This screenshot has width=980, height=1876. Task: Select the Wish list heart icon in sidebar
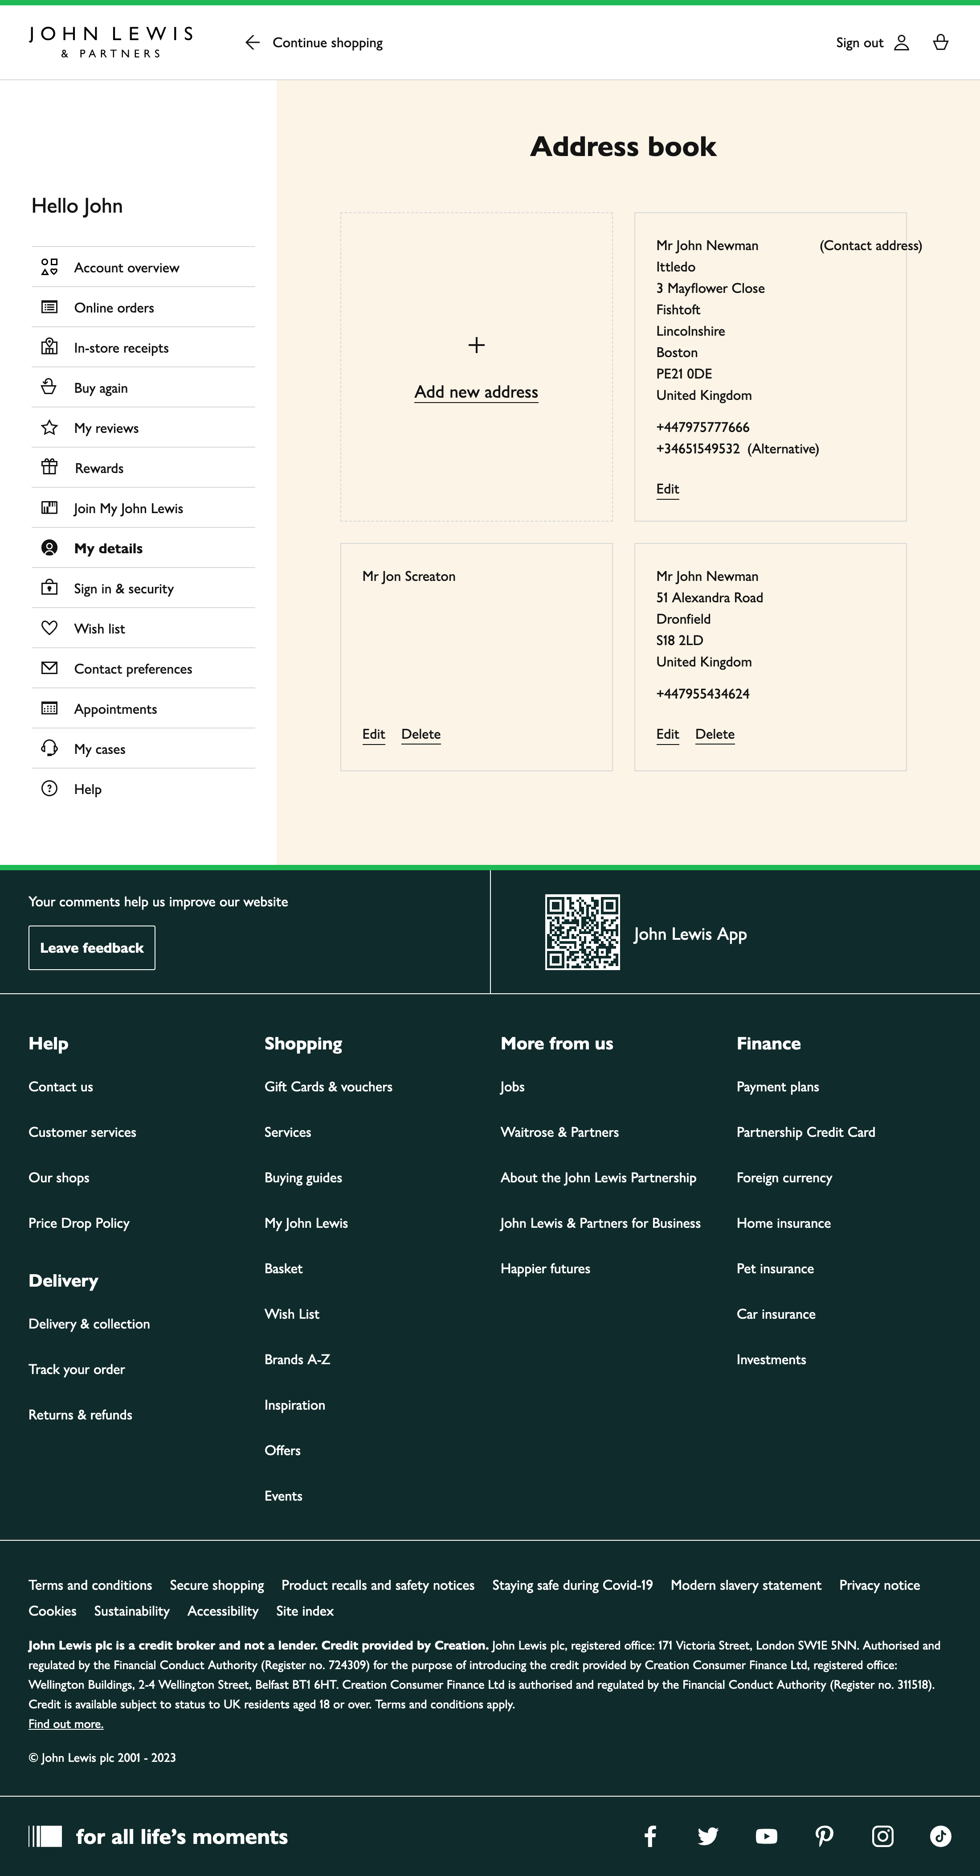pos(49,628)
